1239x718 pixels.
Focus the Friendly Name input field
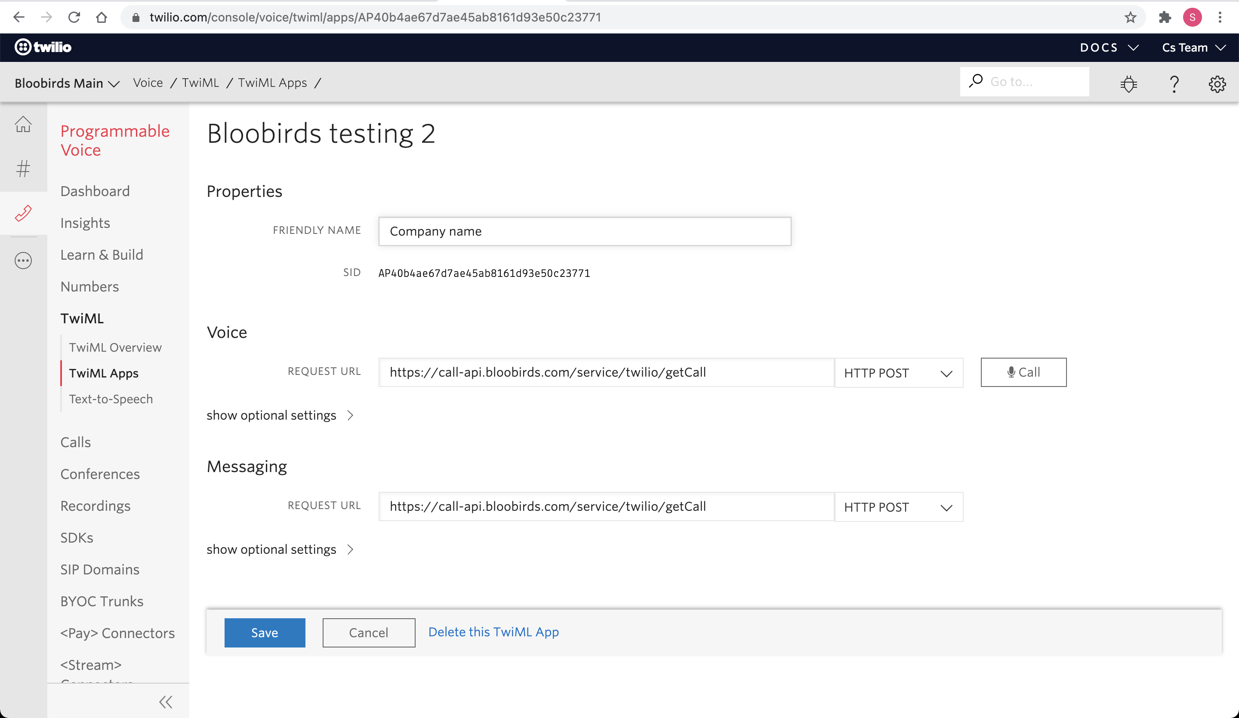(x=585, y=231)
